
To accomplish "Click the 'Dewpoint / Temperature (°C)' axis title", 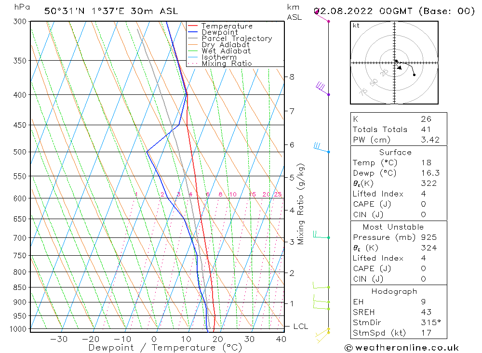I will click(165, 348).
